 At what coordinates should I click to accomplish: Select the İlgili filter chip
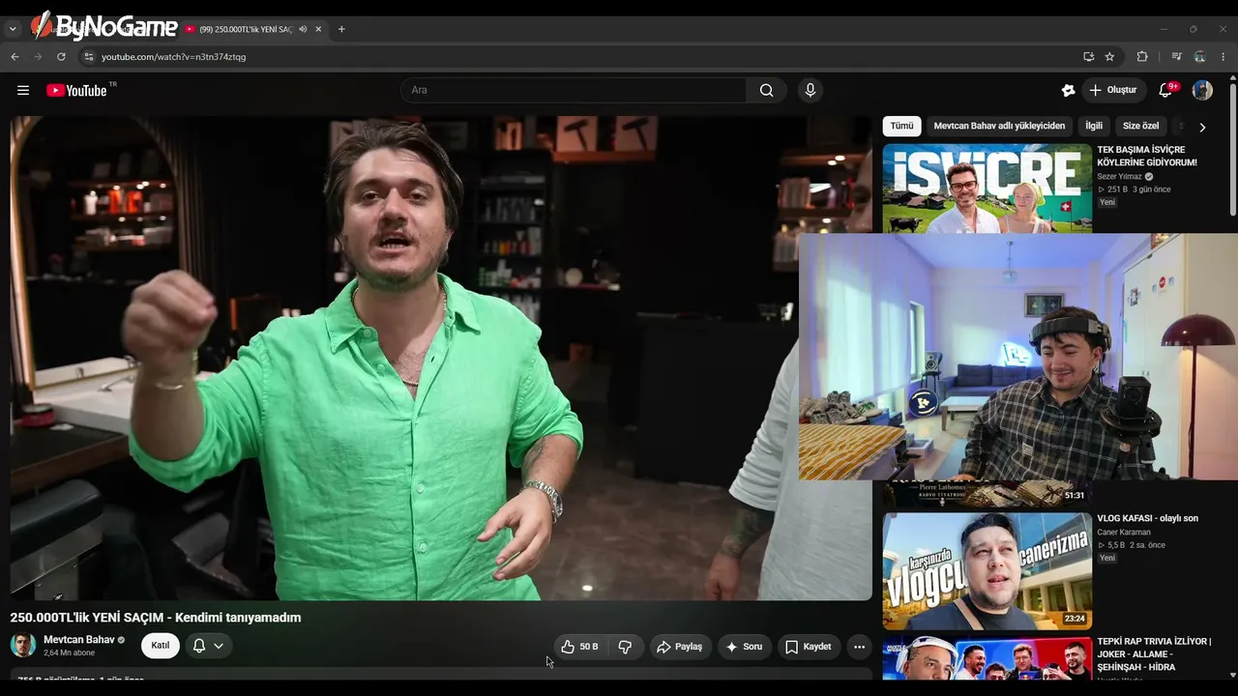(1094, 126)
